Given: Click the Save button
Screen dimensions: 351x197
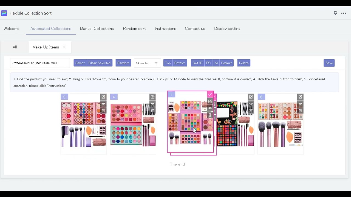Looking at the screenshot, I should click(329, 63).
